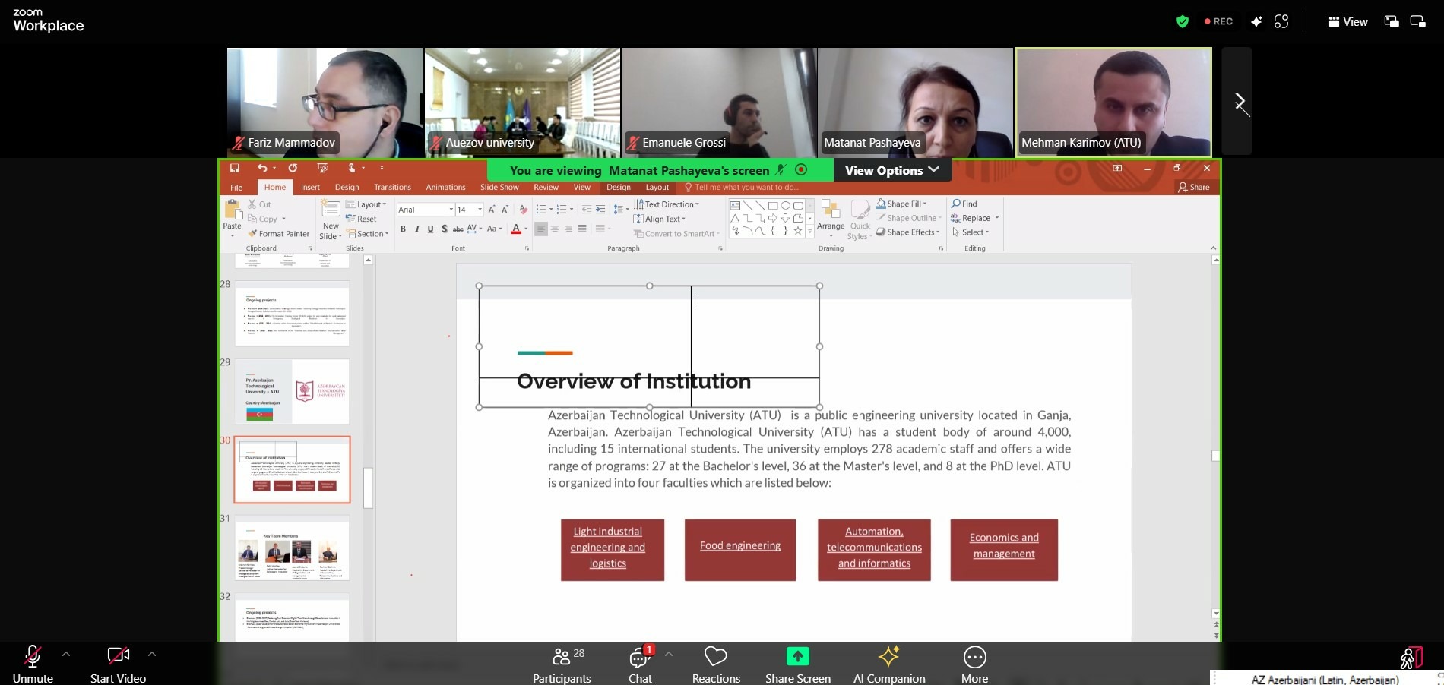Open the Slide Show tab
This screenshot has width=1444, height=685.
coord(499,187)
